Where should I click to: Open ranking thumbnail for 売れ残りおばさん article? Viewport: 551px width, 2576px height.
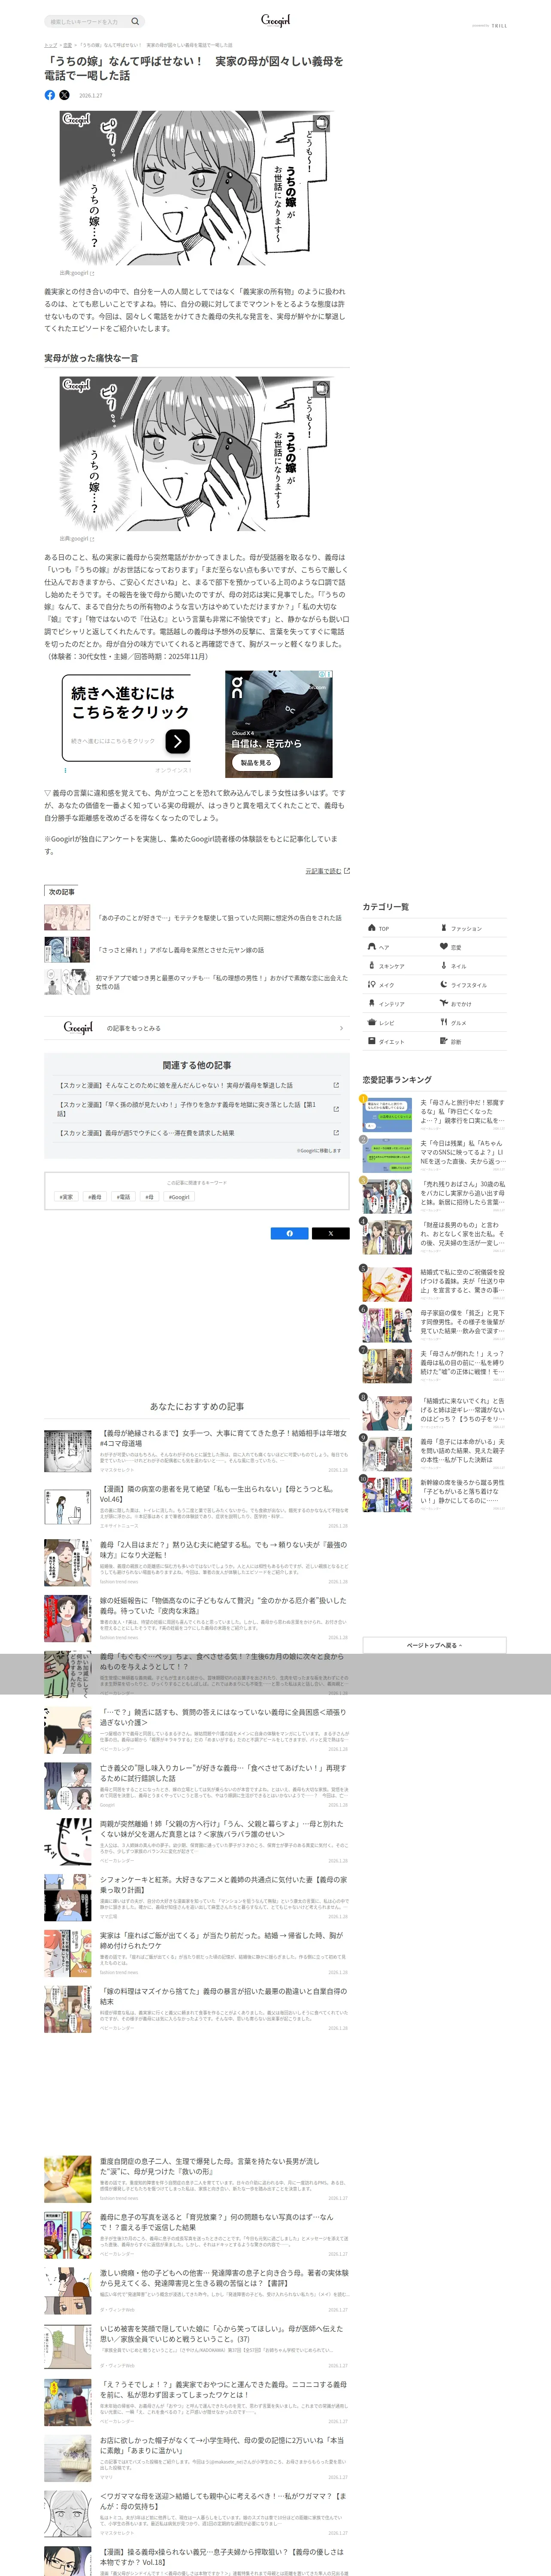387,1196
